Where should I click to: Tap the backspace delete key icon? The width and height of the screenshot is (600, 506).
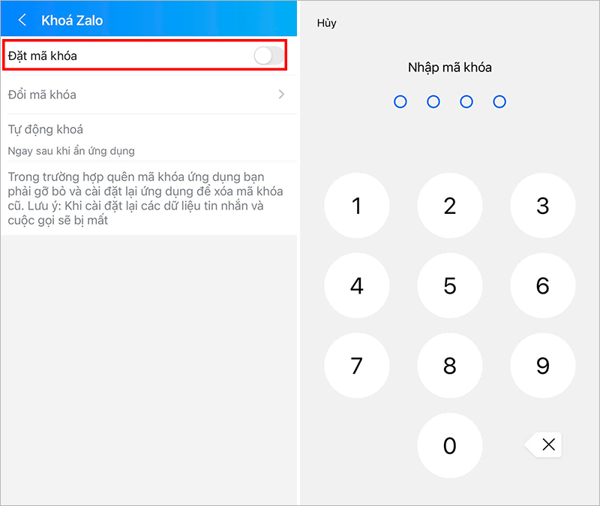(x=543, y=444)
